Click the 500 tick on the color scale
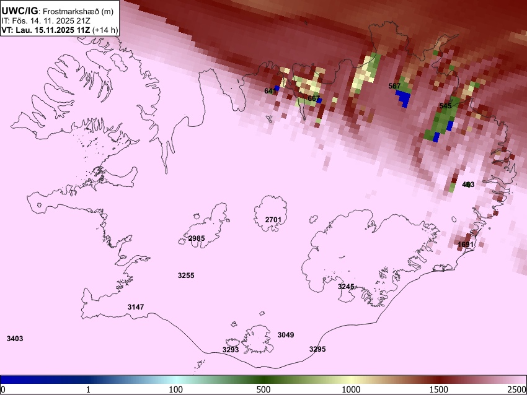Image resolution: width=527 pixels, height=395 pixels. [263, 389]
